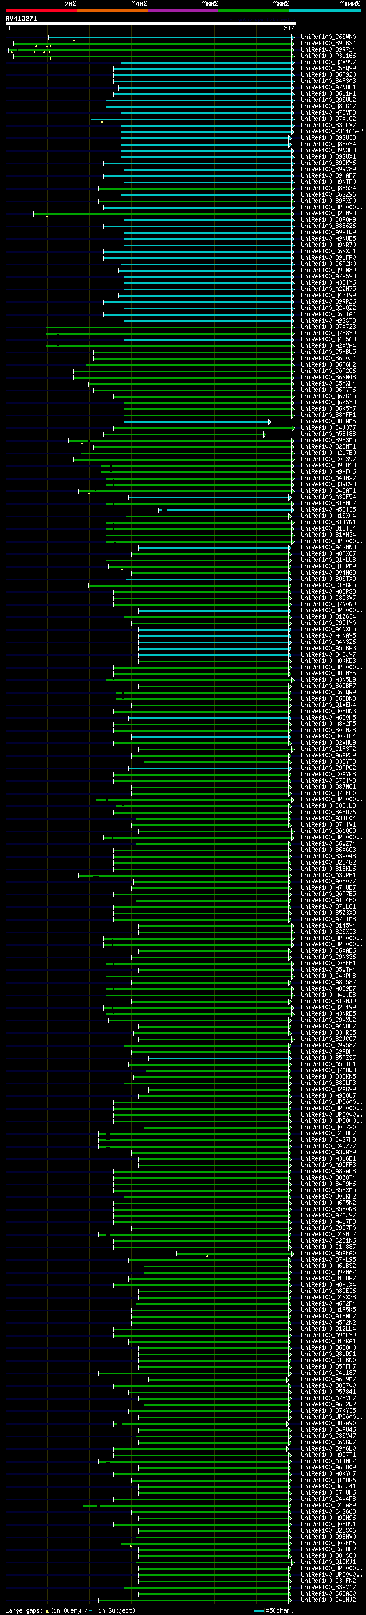Select label UniRef100_Q7XJC2

pyautogui.click(x=328, y=119)
